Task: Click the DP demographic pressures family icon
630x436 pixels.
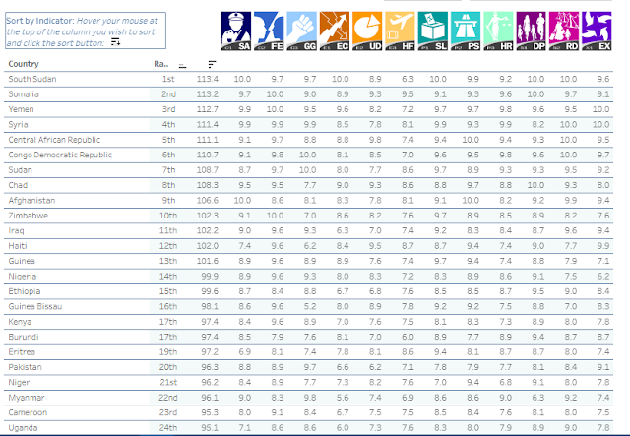Action: point(532,31)
